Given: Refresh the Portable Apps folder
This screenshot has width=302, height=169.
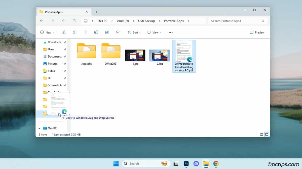Looking at the screenshot, I should 74,21.
